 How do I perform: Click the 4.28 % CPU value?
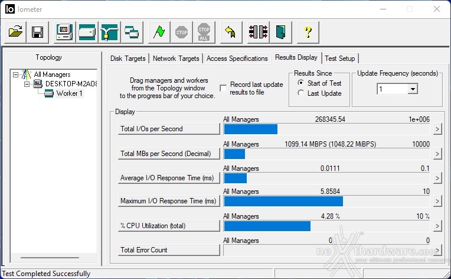pos(330,216)
